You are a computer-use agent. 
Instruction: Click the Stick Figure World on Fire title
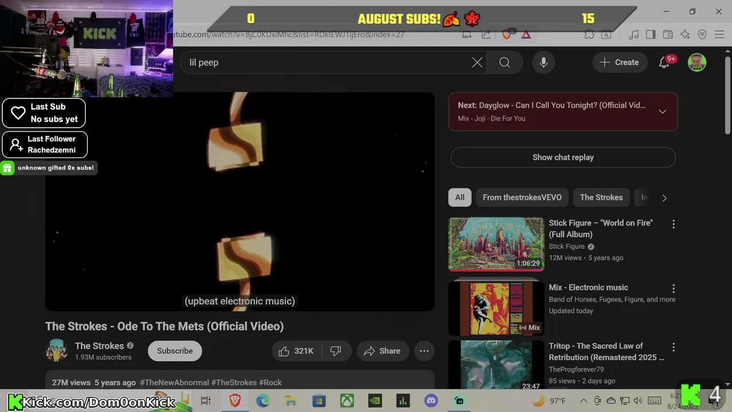pos(601,229)
